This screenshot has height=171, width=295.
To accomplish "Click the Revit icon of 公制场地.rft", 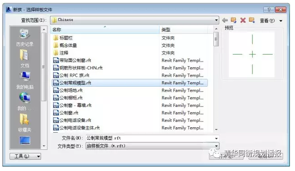I will tap(56, 90).
